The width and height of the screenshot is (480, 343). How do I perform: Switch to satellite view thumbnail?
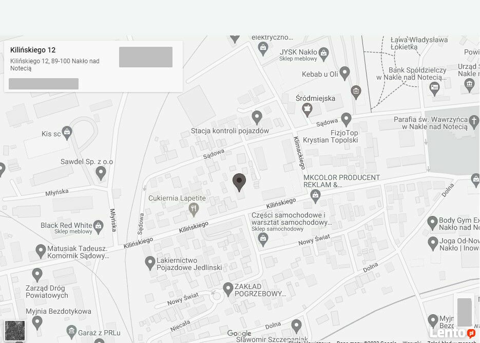coord(15,331)
